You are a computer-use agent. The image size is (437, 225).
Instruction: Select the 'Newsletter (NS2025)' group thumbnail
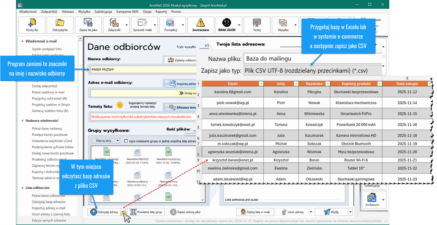click(x=137, y=156)
